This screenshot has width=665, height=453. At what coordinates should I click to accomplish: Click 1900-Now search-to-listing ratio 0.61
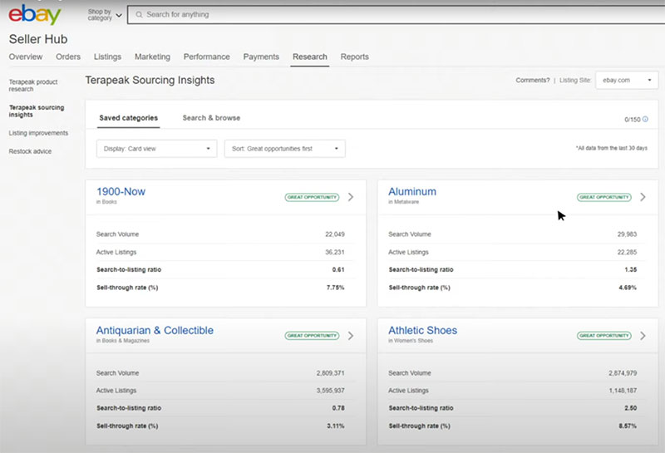point(338,270)
